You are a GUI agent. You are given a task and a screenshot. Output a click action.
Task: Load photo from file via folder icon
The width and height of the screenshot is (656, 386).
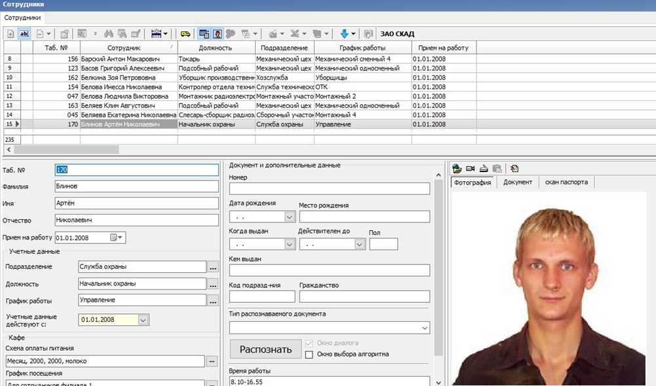[x=457, y=168]
